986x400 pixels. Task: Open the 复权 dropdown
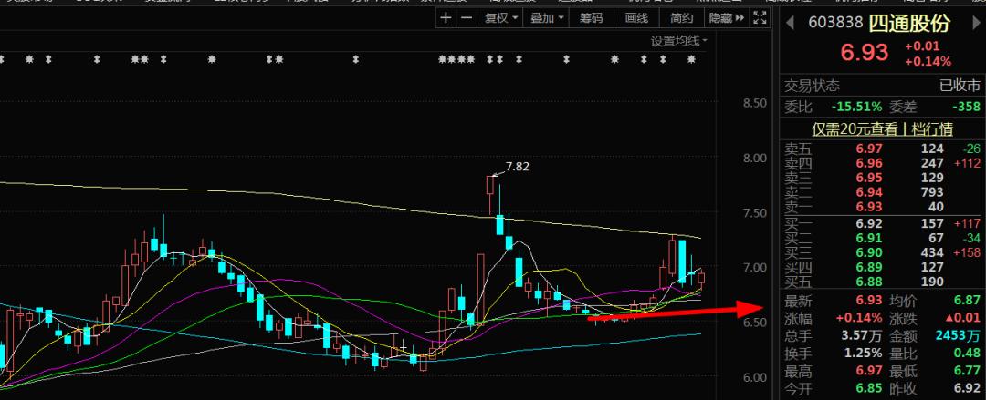click(501, 17)
